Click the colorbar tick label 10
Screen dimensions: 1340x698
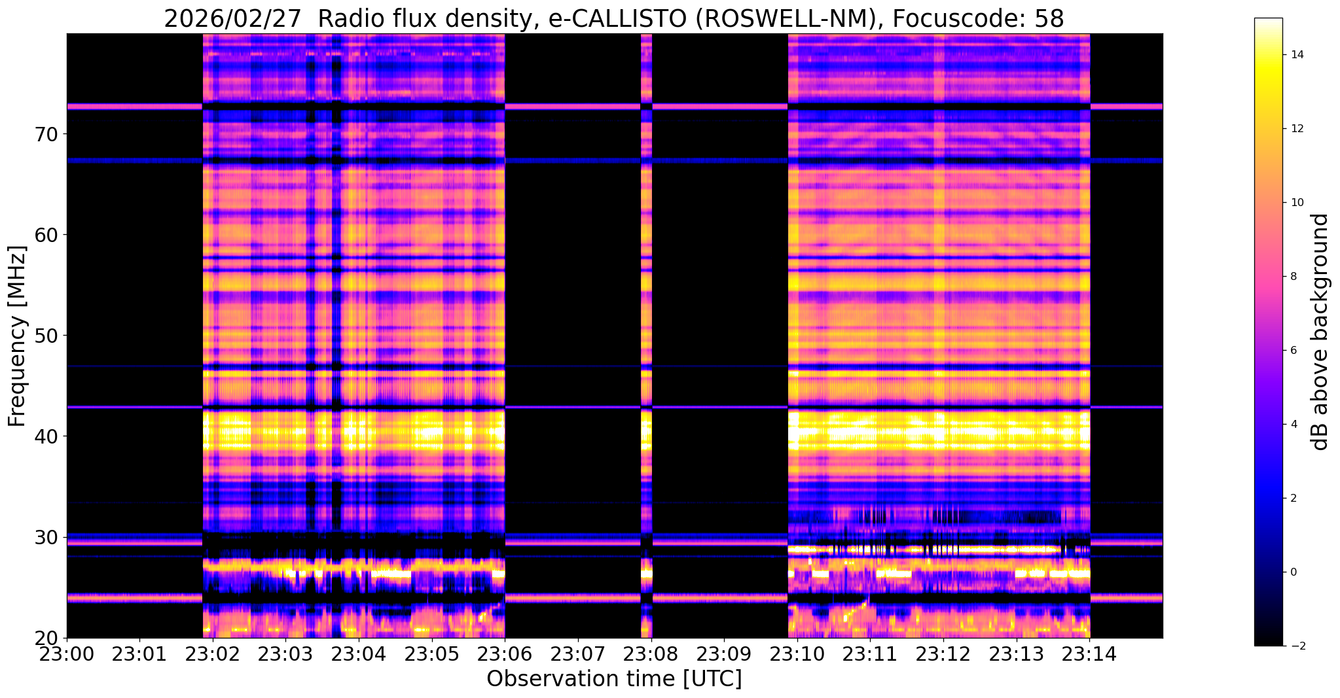pos(1296,202)
